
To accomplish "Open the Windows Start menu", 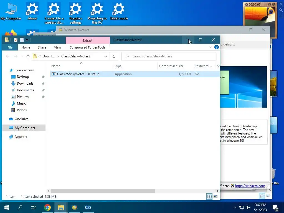I will click(x=7, y=207).
